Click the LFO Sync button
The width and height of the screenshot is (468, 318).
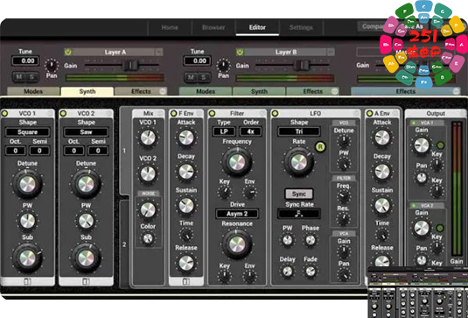(x=299, y=194)
